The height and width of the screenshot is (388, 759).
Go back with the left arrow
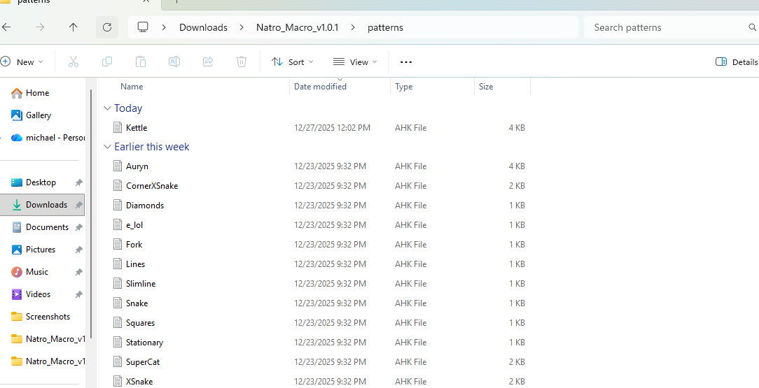6,27
